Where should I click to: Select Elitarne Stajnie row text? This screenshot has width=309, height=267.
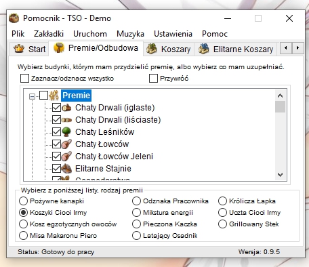(103, 169)
